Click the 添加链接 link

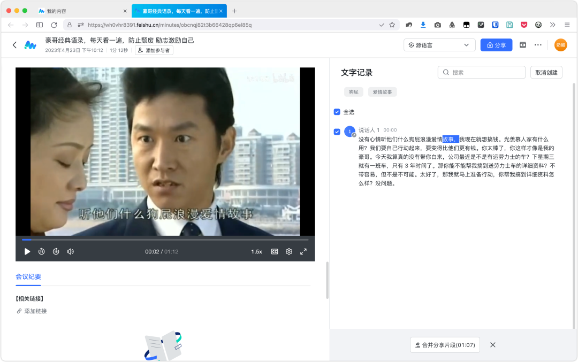click(35, 311)
